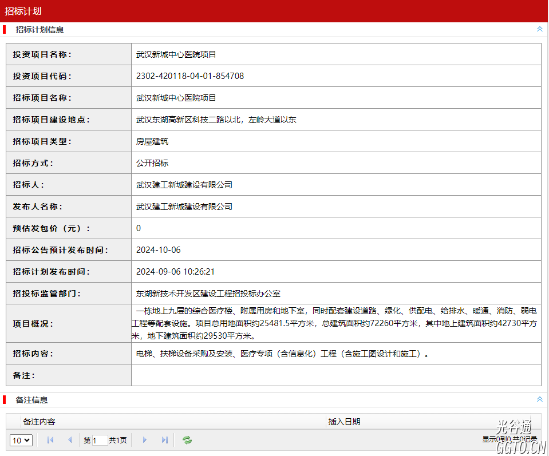Click the date 2024-10-06 value
The height and width of the screenshot is (456, 549).
click(x=159, y=250)
